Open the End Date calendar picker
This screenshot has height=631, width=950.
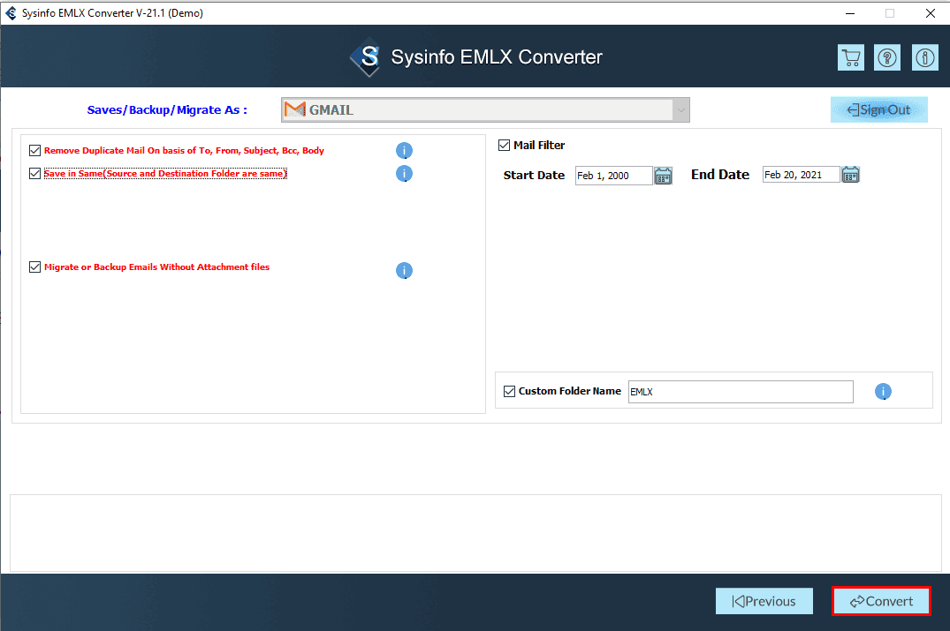pos(850,175)
